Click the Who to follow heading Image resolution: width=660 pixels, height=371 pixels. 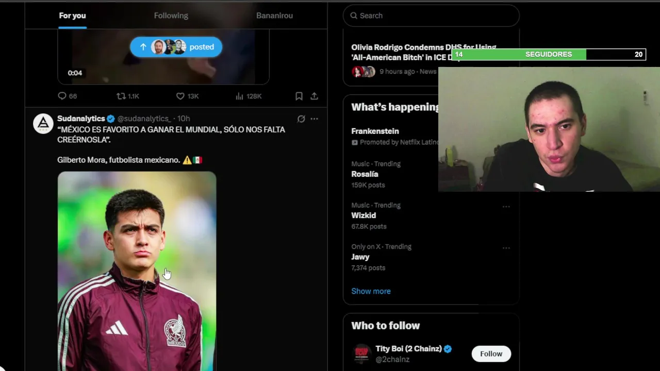point(386,326)
